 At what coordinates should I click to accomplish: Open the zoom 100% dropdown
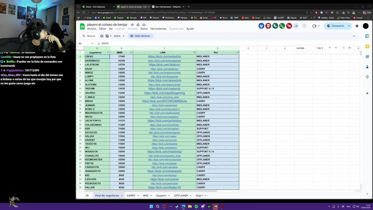(x=119, y=36)
